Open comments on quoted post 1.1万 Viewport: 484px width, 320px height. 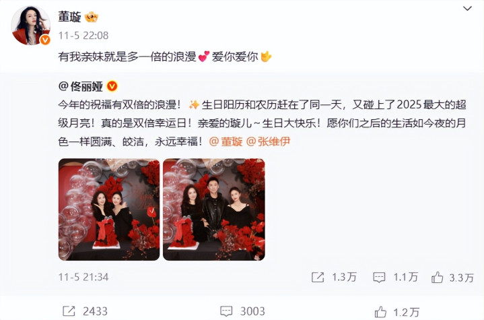pyautogui.click(x=395, y=277)
